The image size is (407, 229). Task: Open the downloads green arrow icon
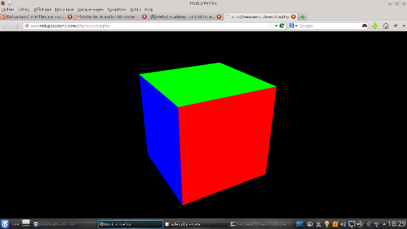click(x=374, y=26)
